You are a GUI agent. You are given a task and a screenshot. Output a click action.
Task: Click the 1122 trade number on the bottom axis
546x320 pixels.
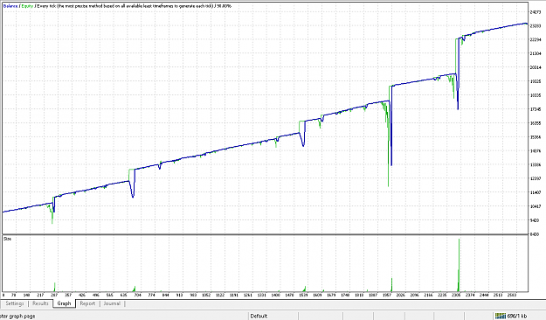tap(220, 295)
